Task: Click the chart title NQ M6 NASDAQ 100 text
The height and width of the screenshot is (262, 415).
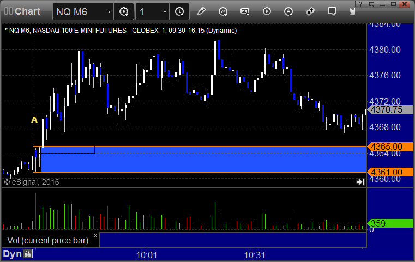Action: coord(121,31)
